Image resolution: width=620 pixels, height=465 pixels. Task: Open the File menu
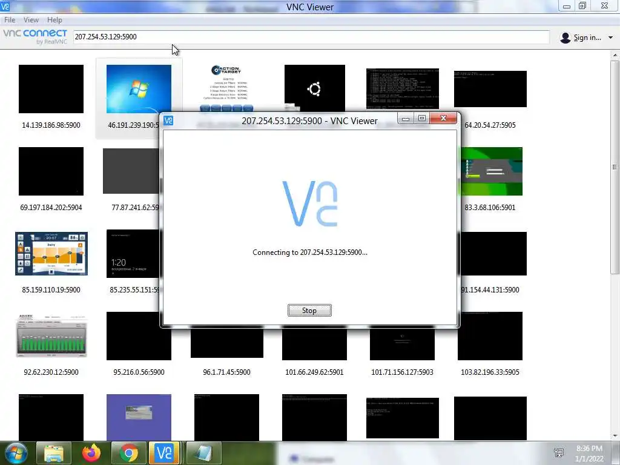(10, 20)
